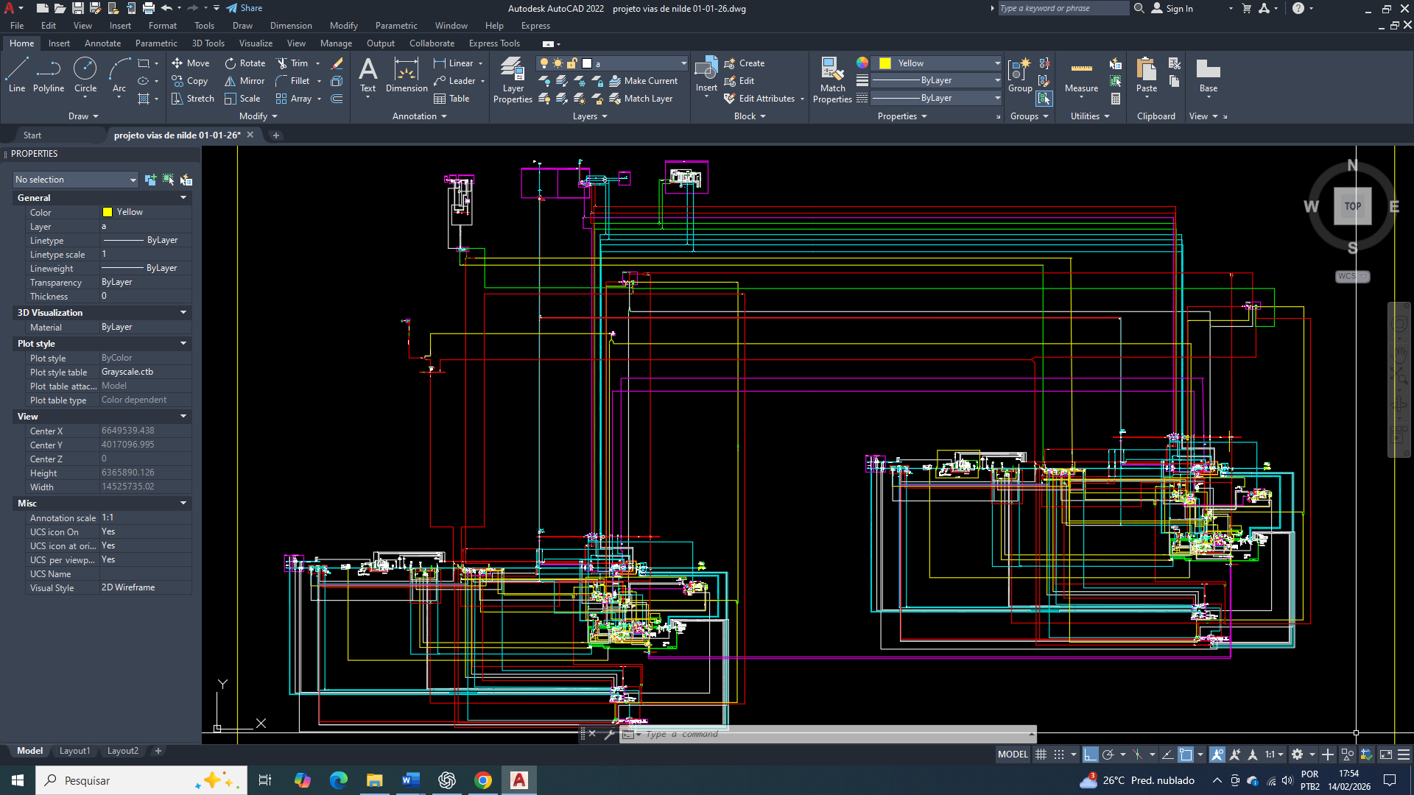
Task: Toggle polar tracking in status bar
Action: click(x=1108, y=755)
